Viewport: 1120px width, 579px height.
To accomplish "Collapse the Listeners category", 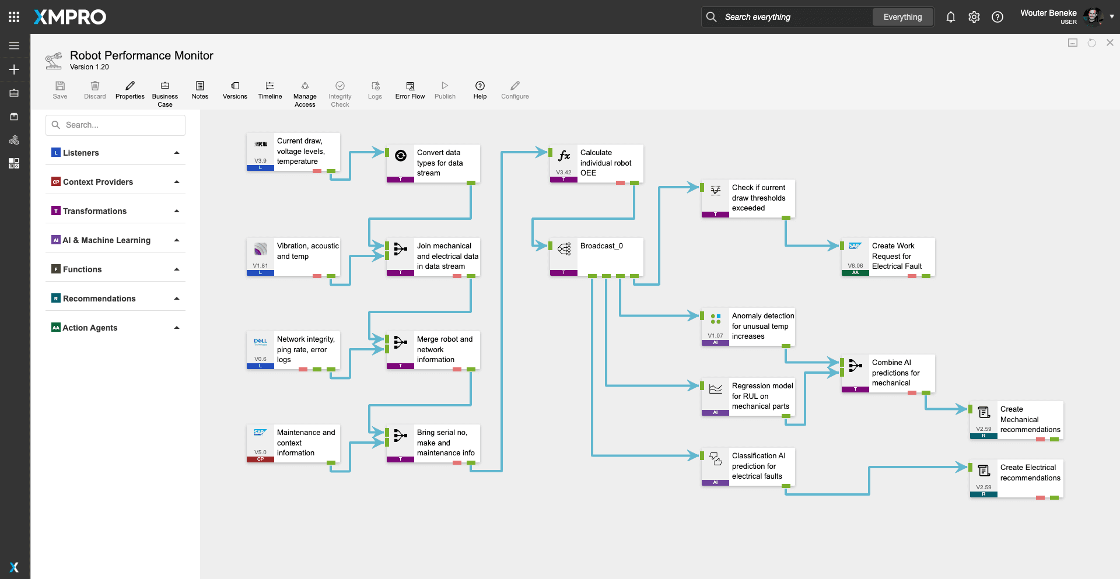I will pos(176,153).
